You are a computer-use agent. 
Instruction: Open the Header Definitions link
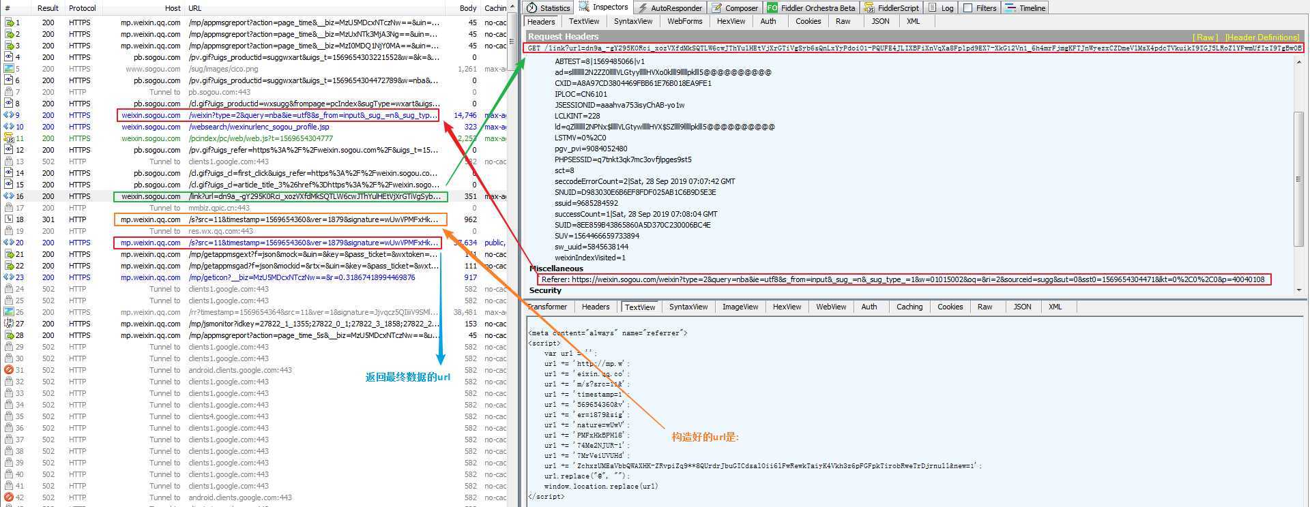[x=1262, y=37]
